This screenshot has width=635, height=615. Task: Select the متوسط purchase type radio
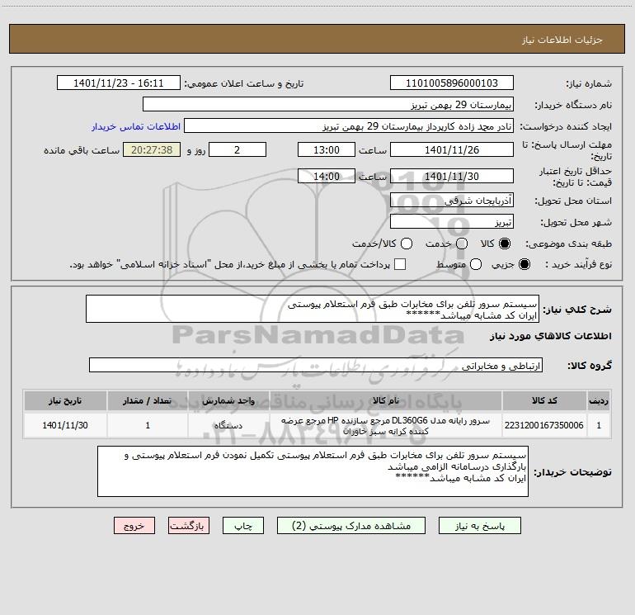[x=476, y=264]
